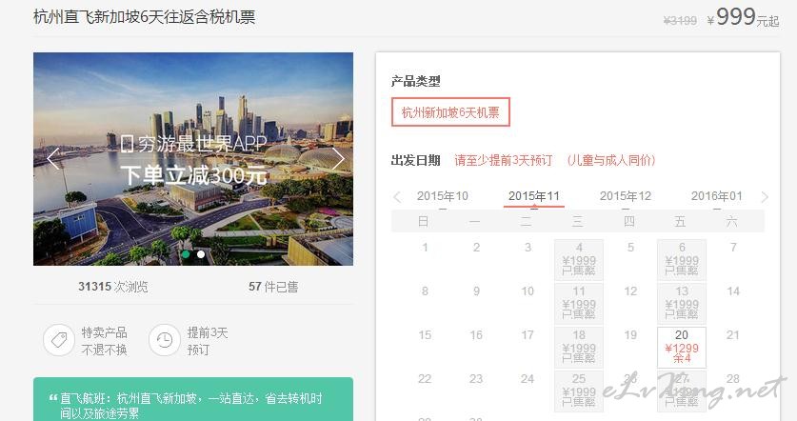The height and width of the screenshot is (421, 797).
Task: Click sold-out date 25 cell
Action: 579,391
